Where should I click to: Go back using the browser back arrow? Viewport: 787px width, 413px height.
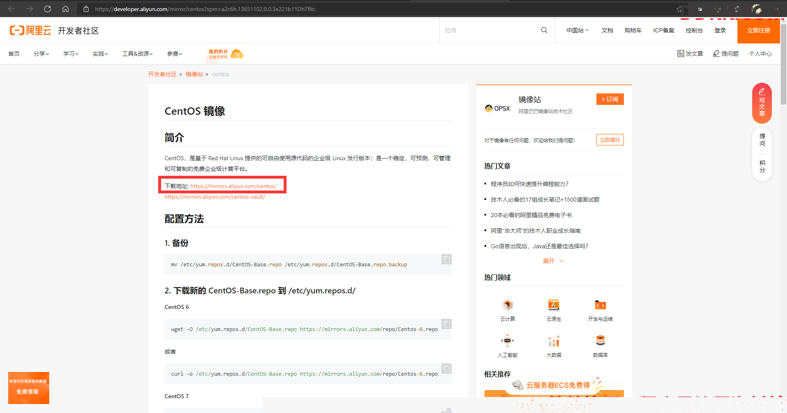coord(11,9)
